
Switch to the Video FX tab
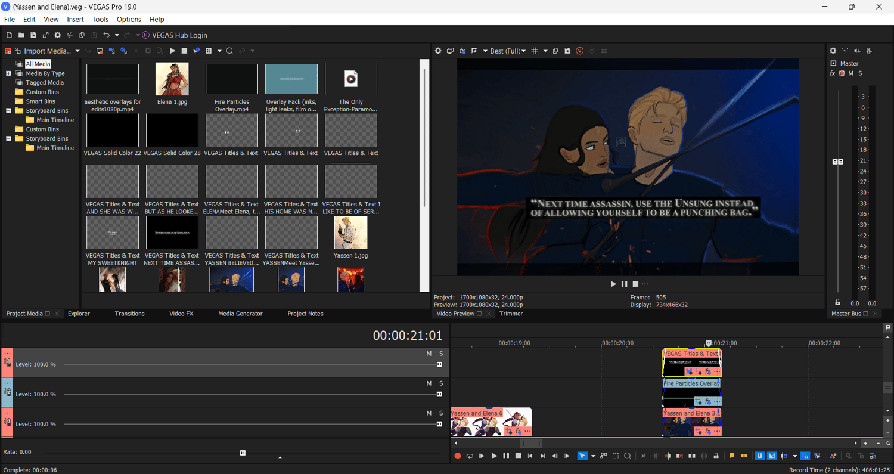coord(181,314)
